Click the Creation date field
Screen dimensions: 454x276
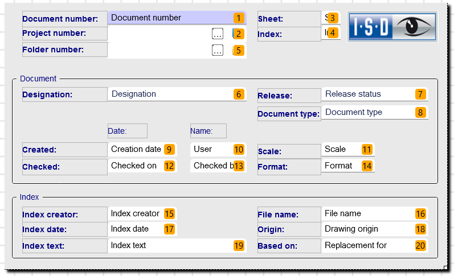[142, 149]
